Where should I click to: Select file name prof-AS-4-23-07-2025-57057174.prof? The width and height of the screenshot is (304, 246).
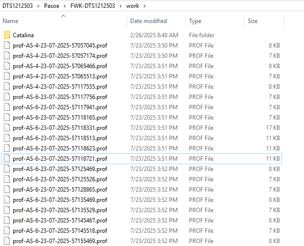coord(60,56)
